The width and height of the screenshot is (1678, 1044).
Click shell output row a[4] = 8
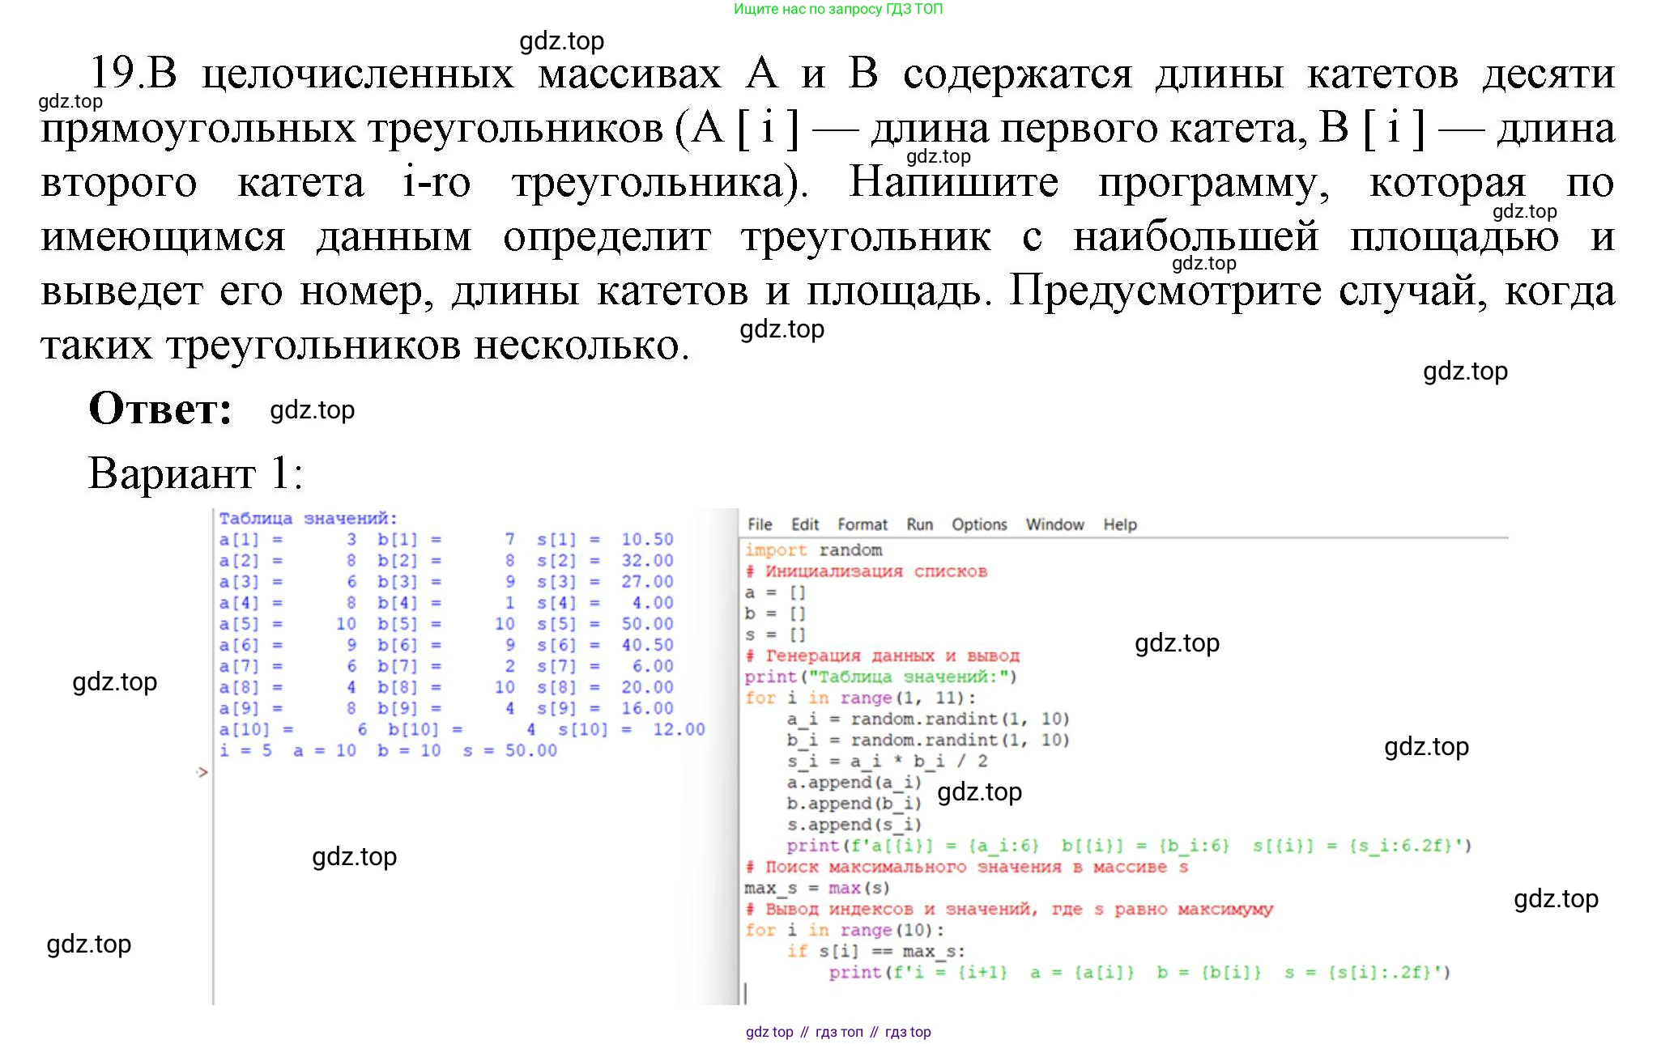coord(445,602)
